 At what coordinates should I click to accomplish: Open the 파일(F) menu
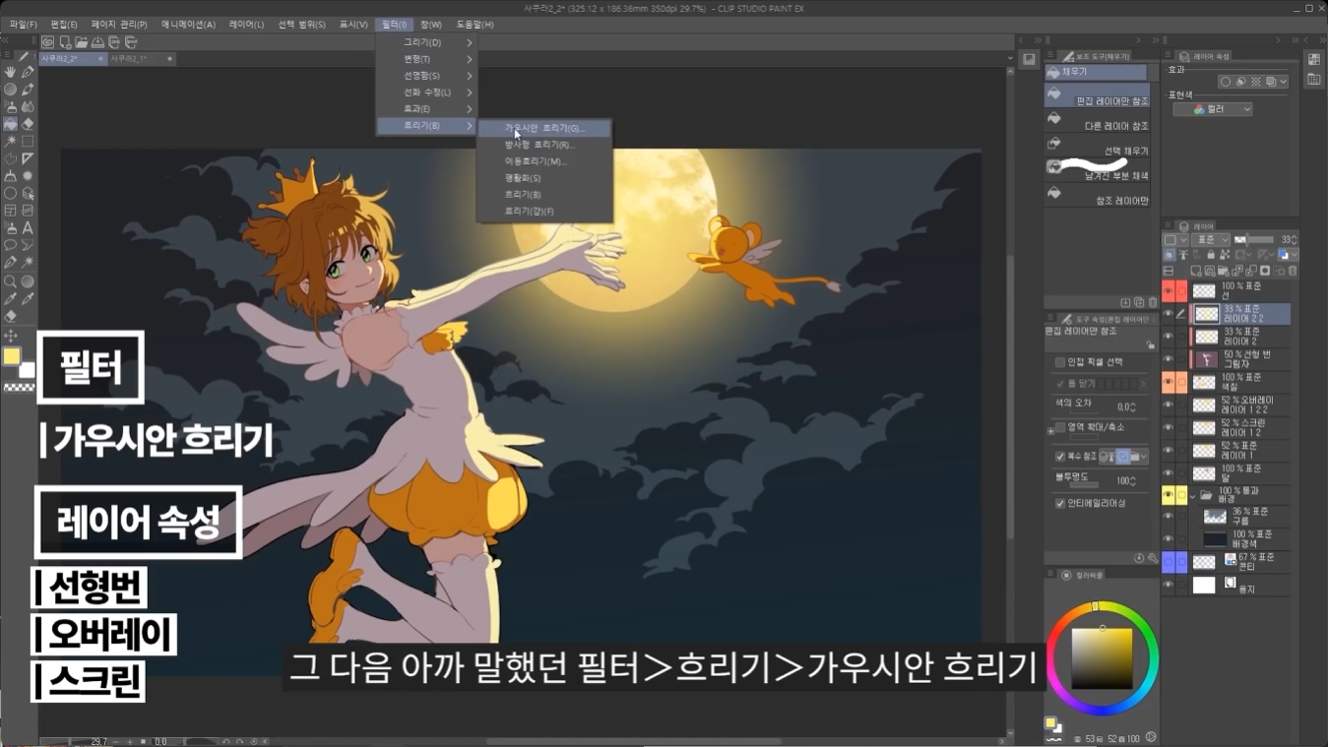coord(23,25)
